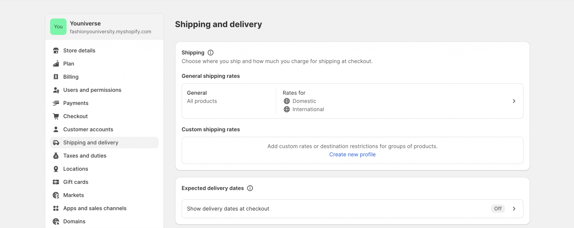Viewport: 574px width, 228px height.
Task: Click the Store details storefront icon
Action: pyautogui.click(x=56, y=51)
